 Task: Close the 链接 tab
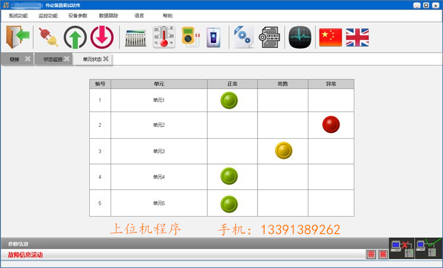[x=27, y=59]
